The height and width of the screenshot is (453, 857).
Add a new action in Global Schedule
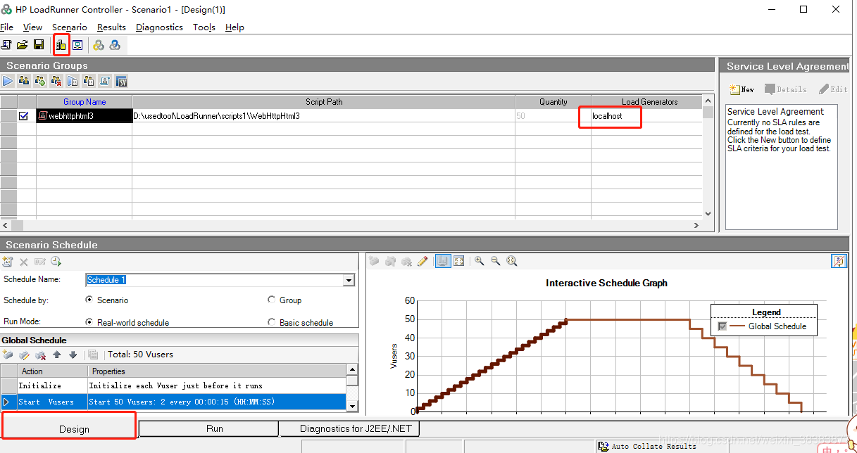coord(8,355)
